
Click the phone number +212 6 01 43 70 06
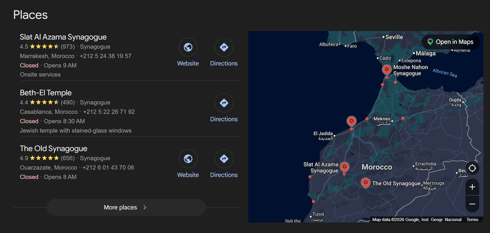click(108, 168)
